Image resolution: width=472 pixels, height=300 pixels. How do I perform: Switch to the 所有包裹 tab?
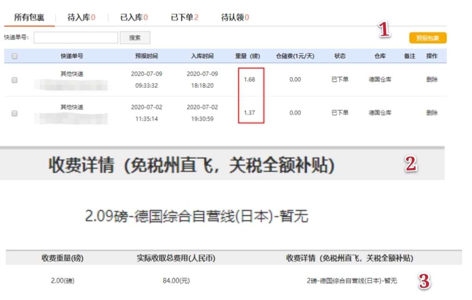coord(29,17)
